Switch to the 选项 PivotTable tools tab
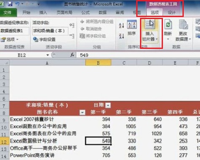This screenshot has width=200, height=160. pos(155,12)
